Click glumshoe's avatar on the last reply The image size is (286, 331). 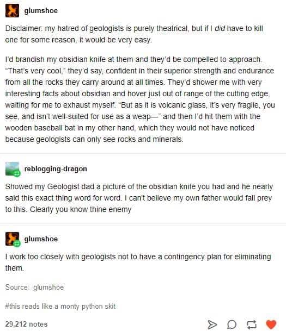click(13, 239)
